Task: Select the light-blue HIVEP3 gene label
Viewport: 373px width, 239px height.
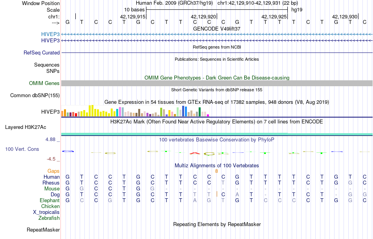Action: (50, 34)
